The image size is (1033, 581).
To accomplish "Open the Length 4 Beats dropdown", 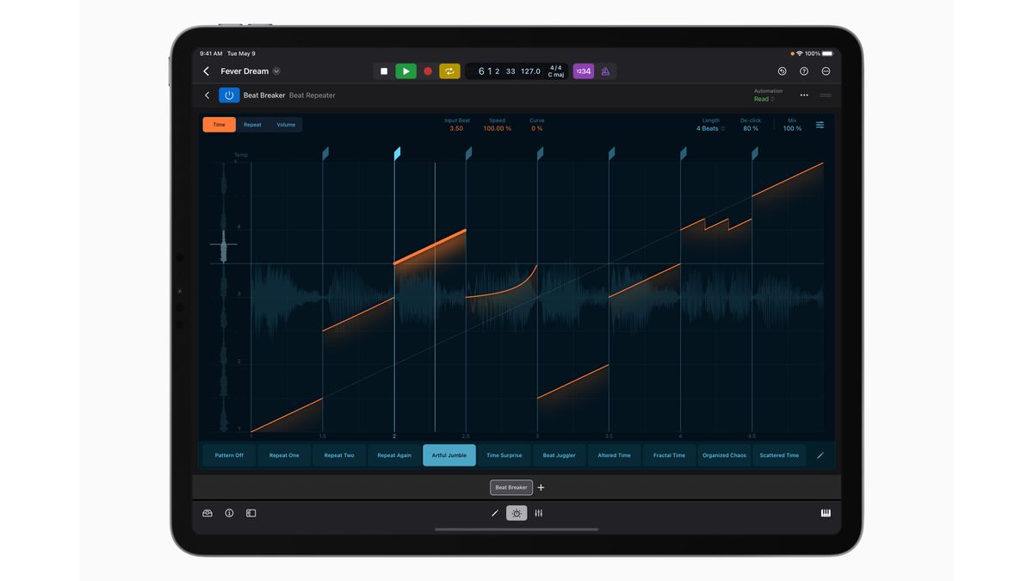I will tap(708, 127).
